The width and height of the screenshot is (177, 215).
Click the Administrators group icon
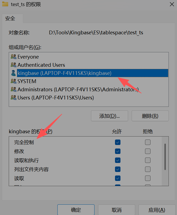tap(14, 89)
